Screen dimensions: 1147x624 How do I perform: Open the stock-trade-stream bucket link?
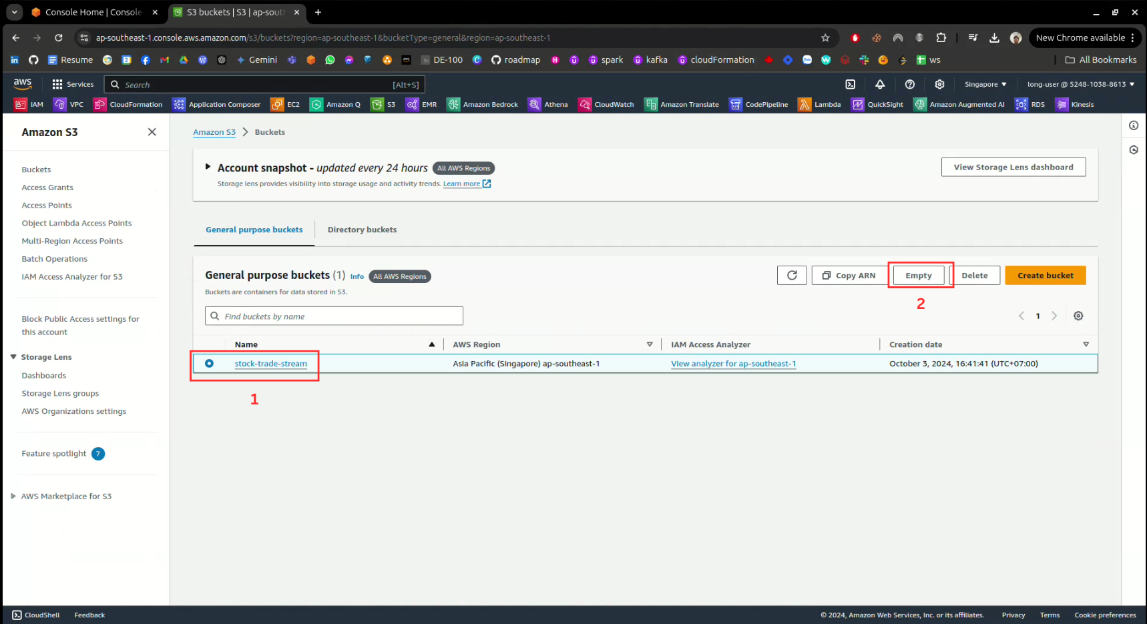pos(270,364)
